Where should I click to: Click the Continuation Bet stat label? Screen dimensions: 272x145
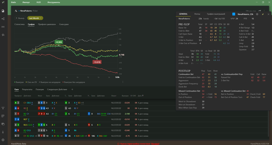[x=186, y=74]
